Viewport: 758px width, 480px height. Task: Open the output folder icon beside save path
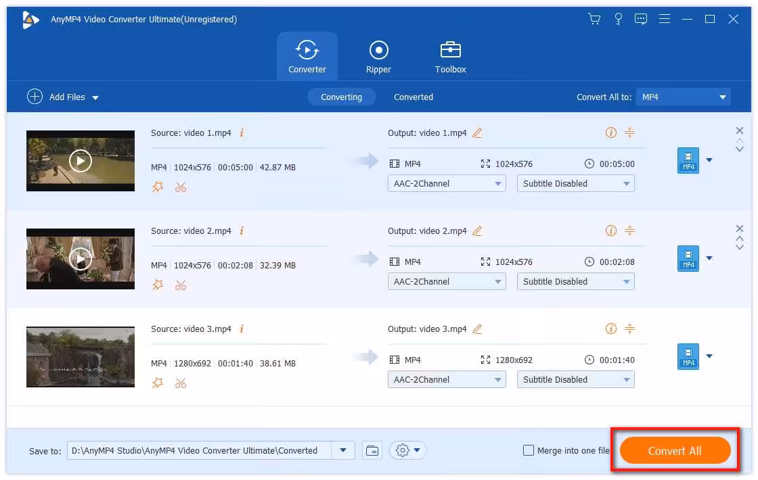(371, 450)
